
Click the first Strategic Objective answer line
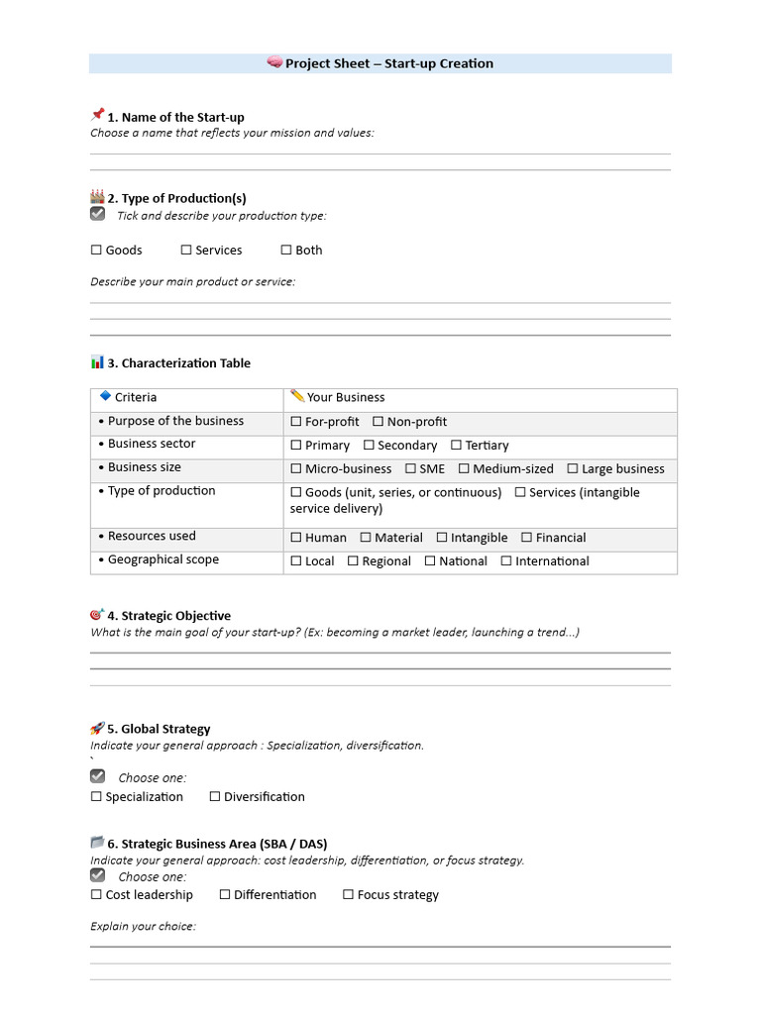click(380, 652)
